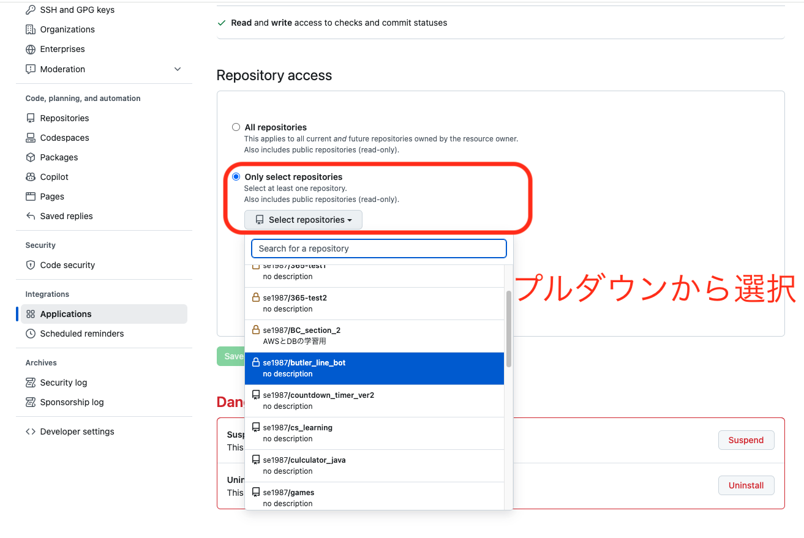804x538 pixels.
Task: Click the Pages icon
Action: click(30, 196)
